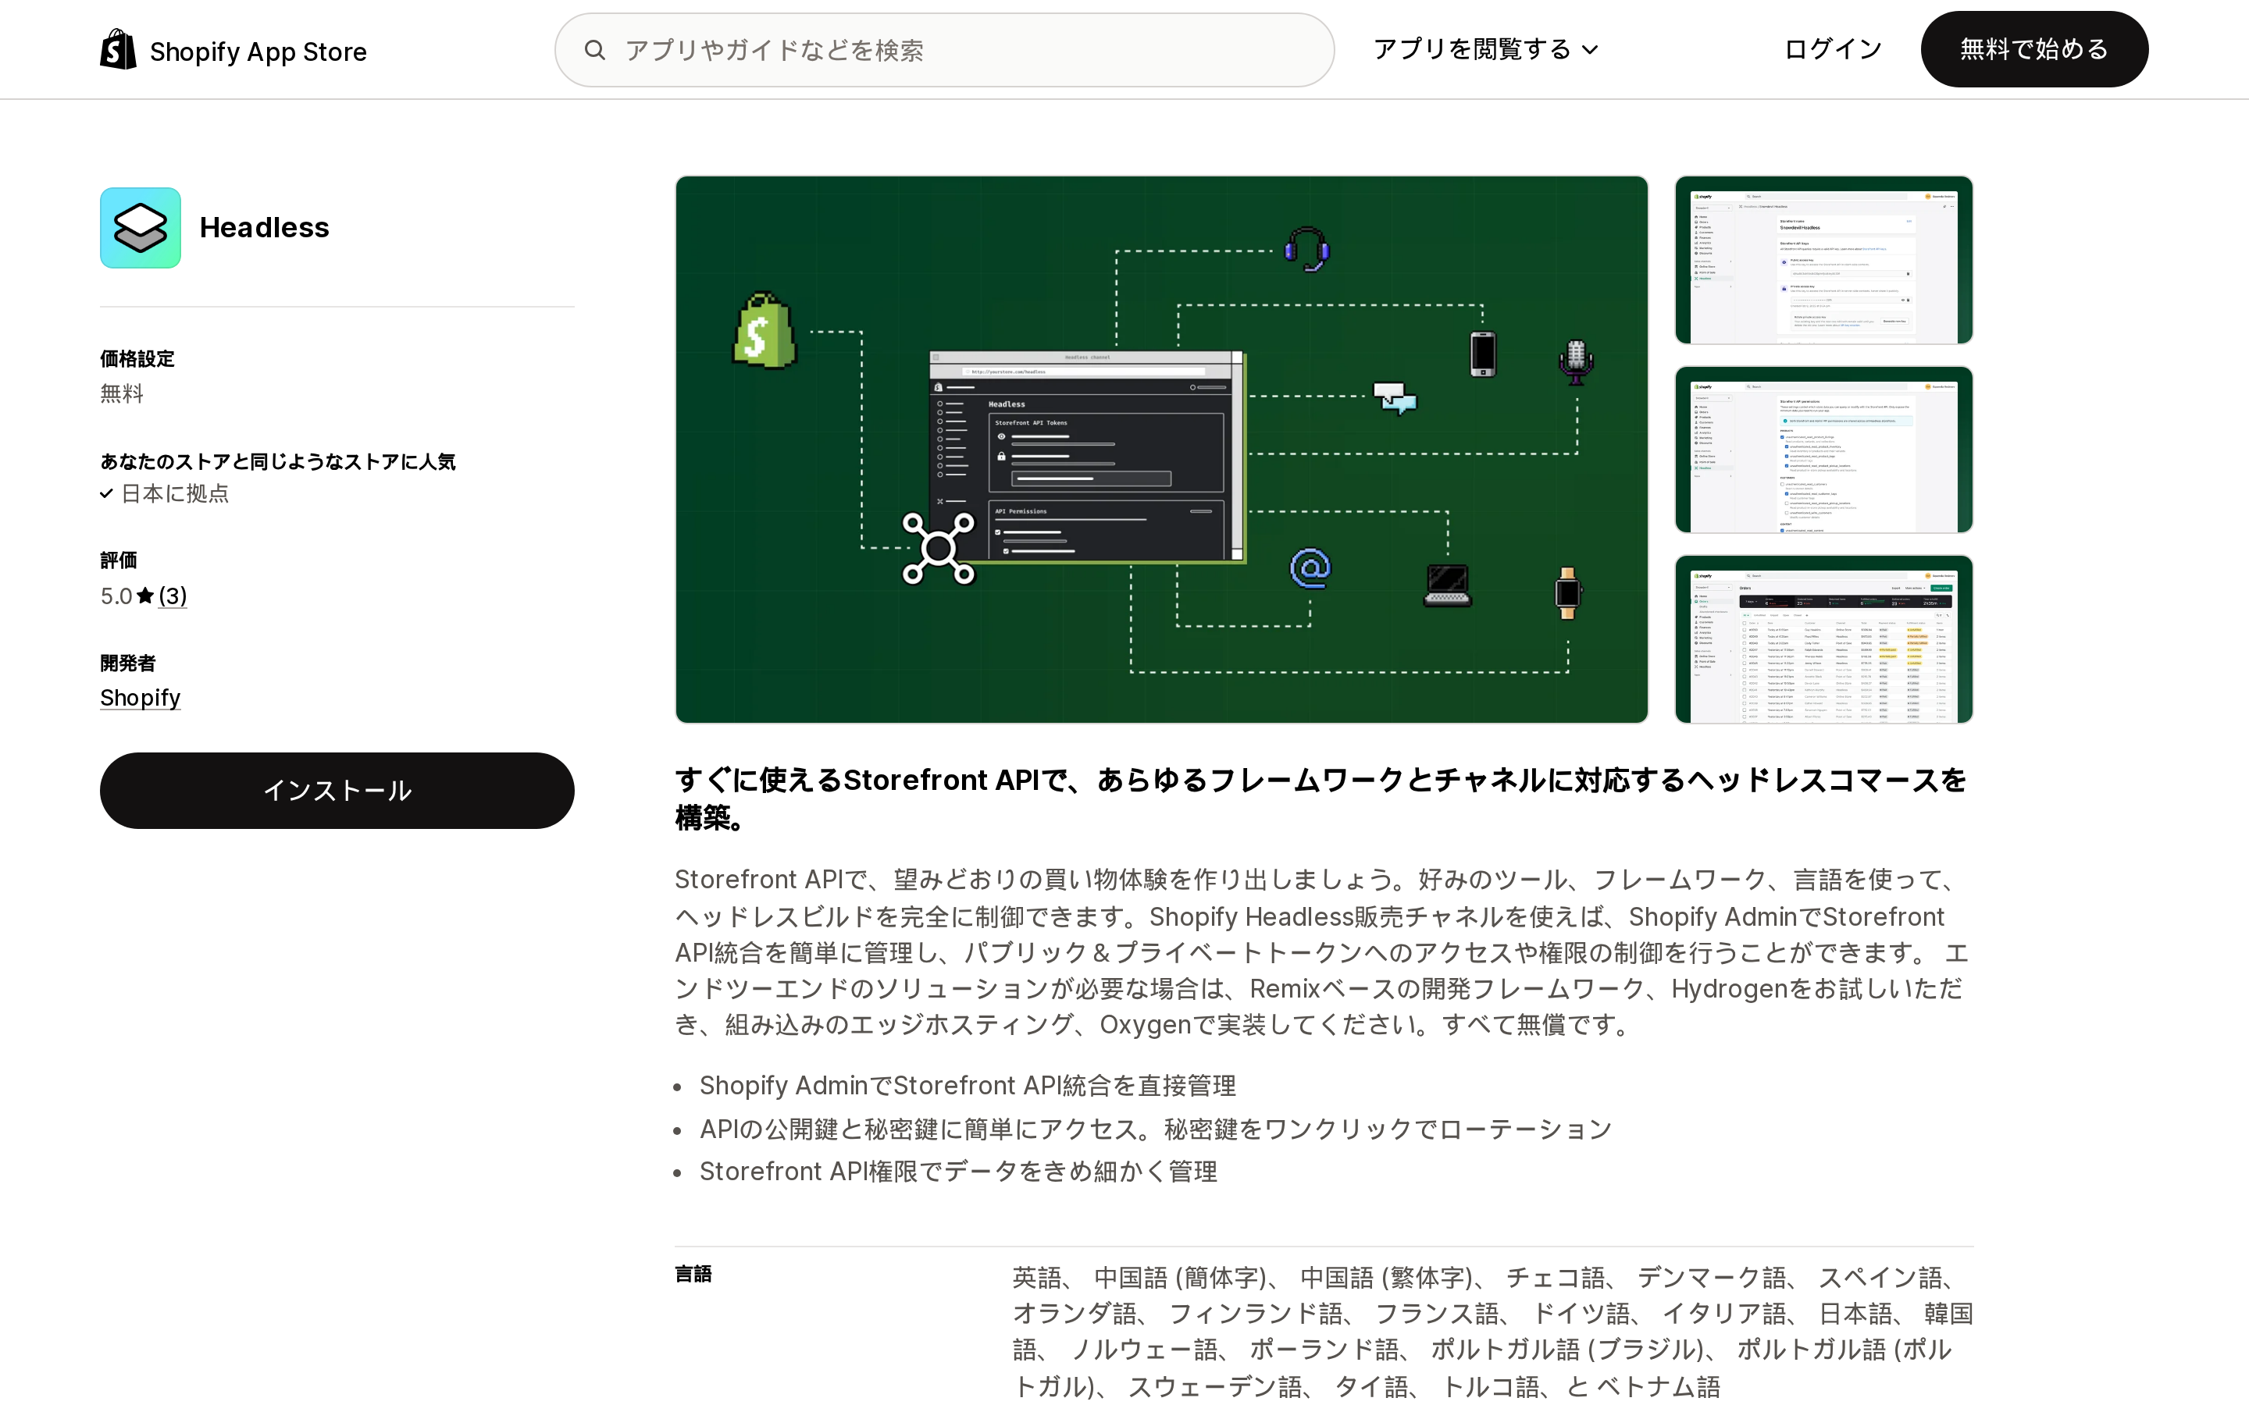Open the third screenshot thumbnail showing Orders table
Screen dimensions: 2249x1405
coord(1823,639)
